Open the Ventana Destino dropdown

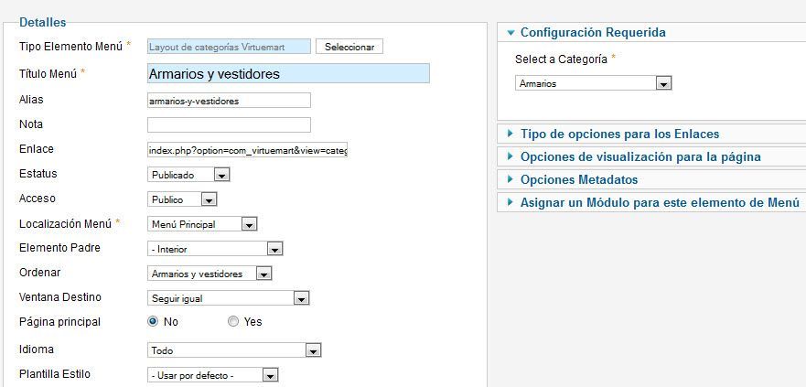click(228, 298)
